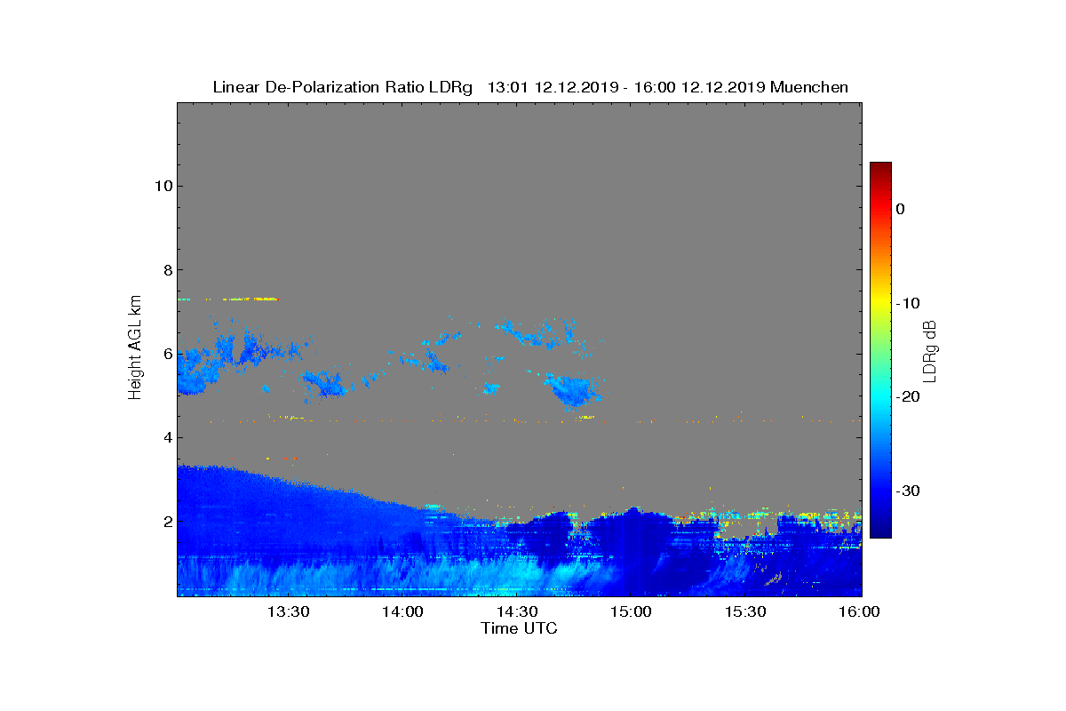
Task: Click the 16:00 time tick label
Action: pos(859,611)
